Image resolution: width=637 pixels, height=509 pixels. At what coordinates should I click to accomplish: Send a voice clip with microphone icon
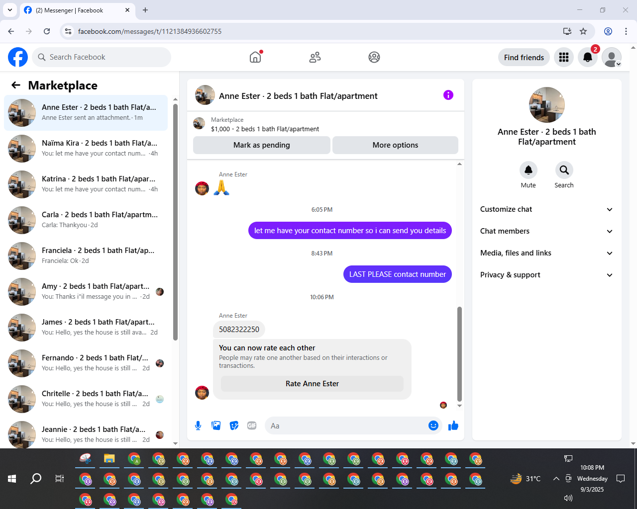tap(198, 425)
